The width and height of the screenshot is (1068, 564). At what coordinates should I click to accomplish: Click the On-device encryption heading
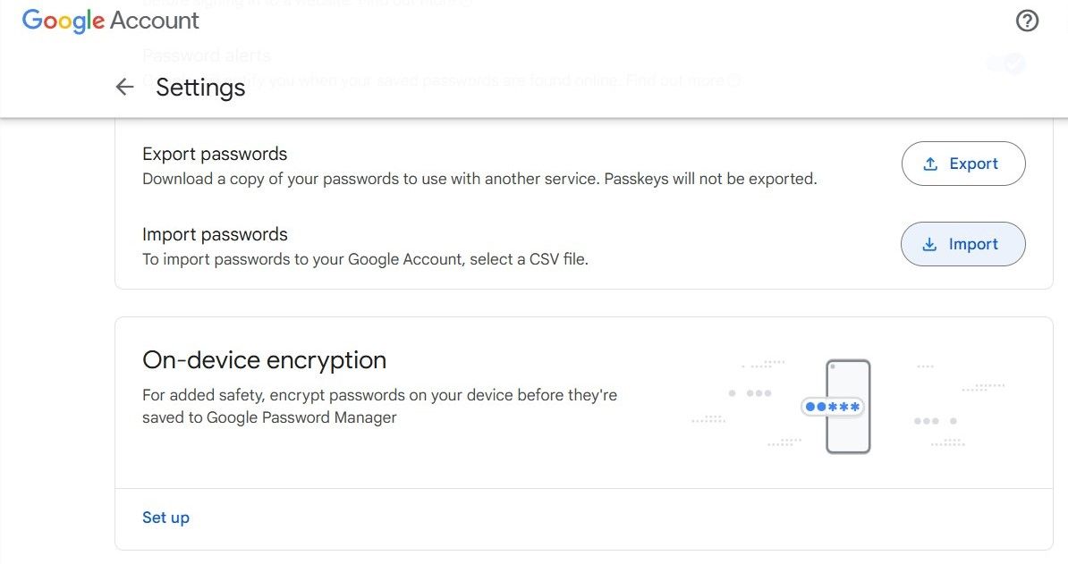point(264,360)
